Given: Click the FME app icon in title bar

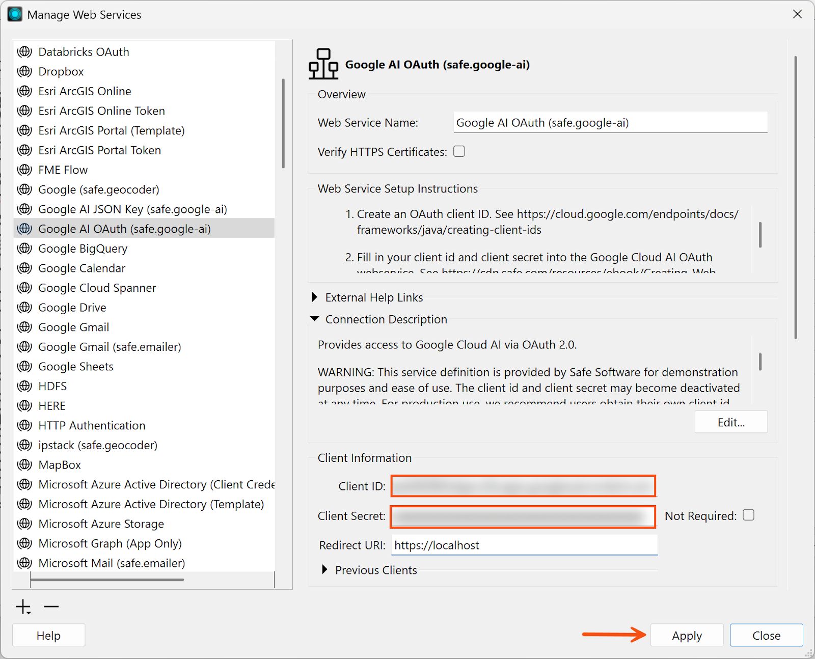Looking at the screenshot, I should [15, 14].
